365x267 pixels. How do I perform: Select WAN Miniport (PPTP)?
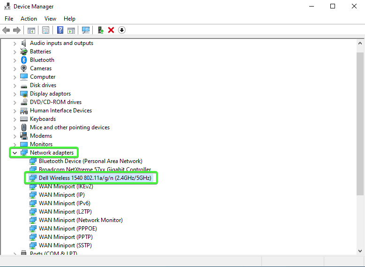[66, 237]
